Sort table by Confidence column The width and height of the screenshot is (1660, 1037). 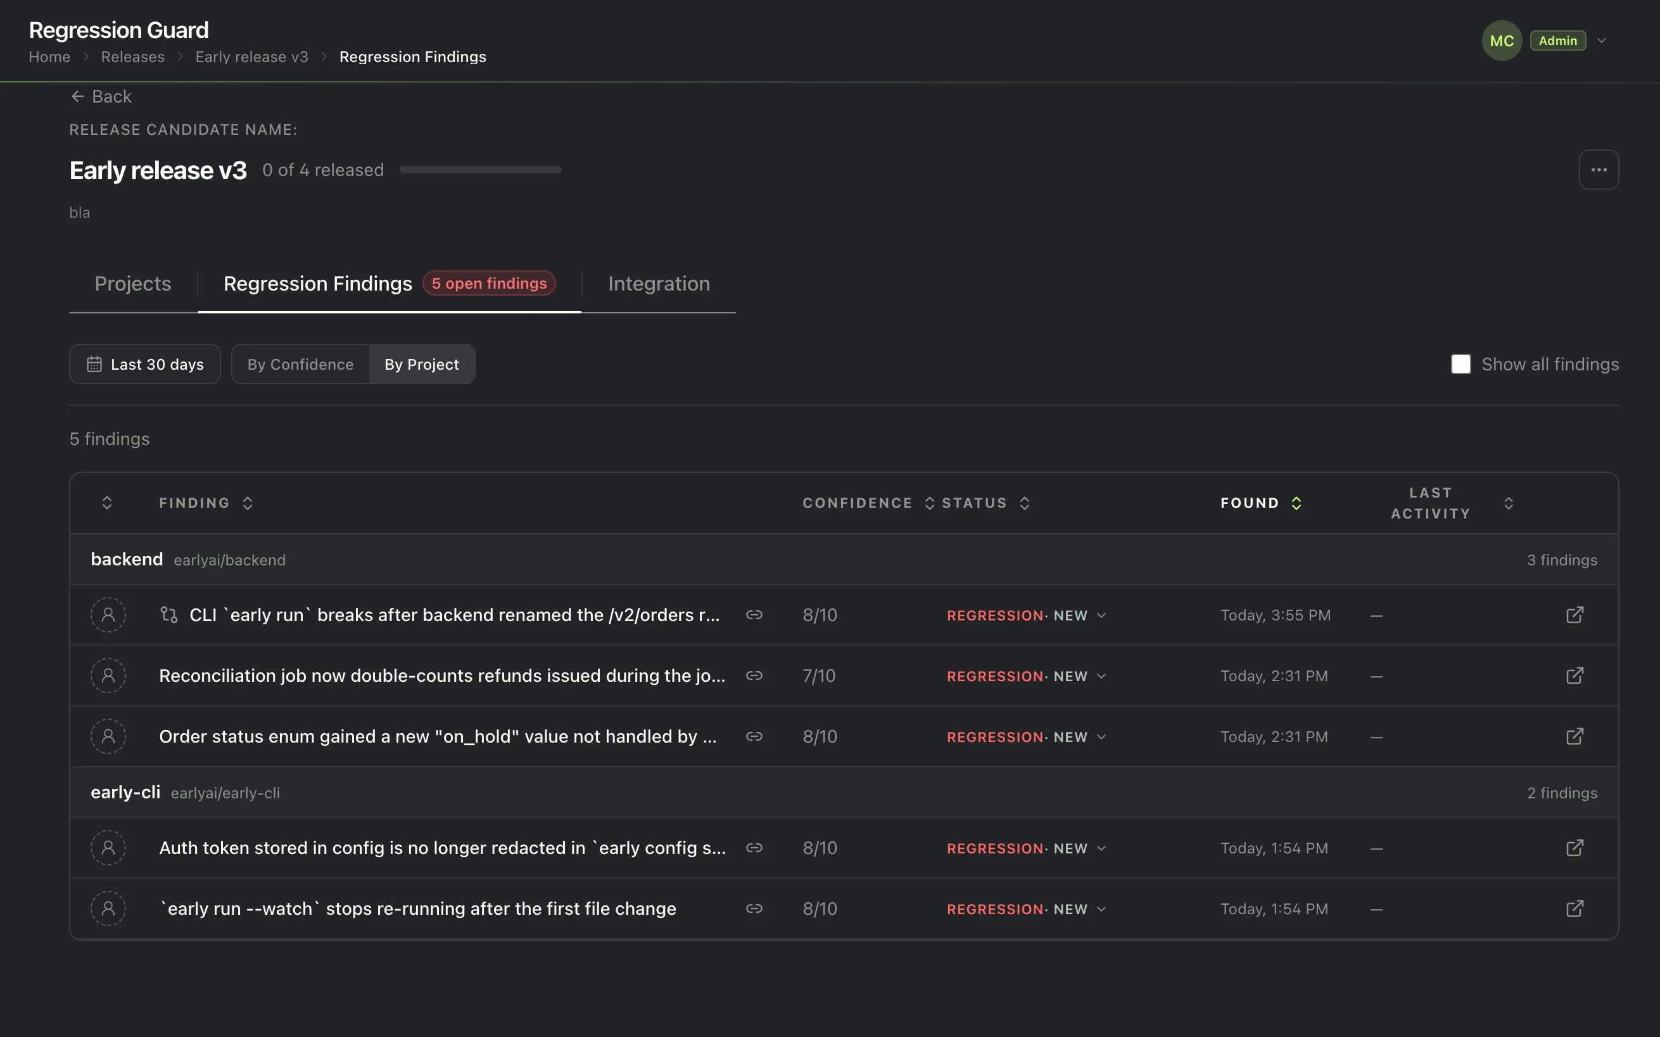(x=868, y=503)
